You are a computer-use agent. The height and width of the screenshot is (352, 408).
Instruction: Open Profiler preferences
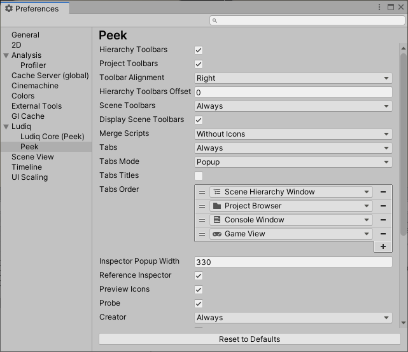(x=33, y=65)
